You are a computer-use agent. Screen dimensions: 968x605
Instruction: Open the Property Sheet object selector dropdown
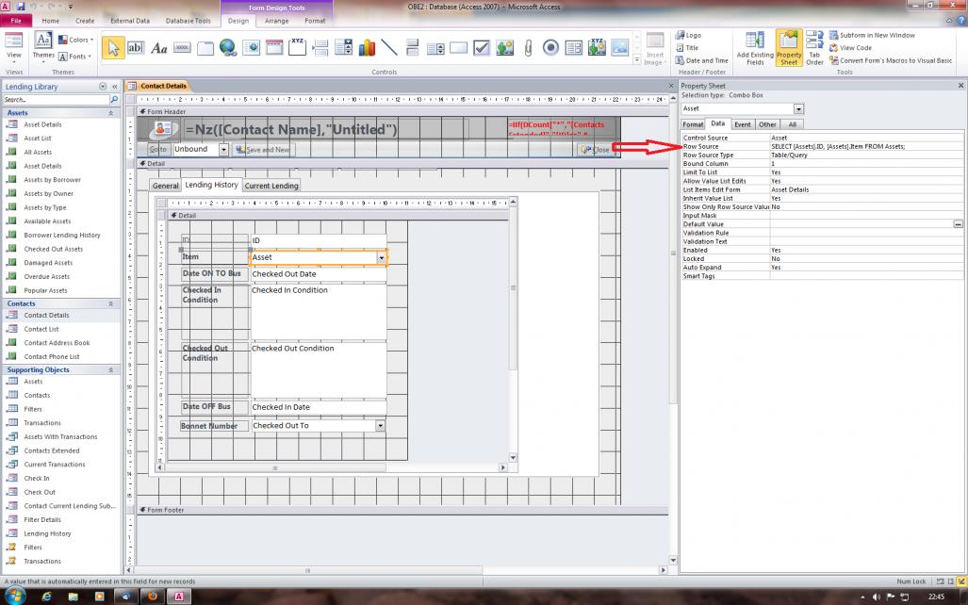(798, 108)
